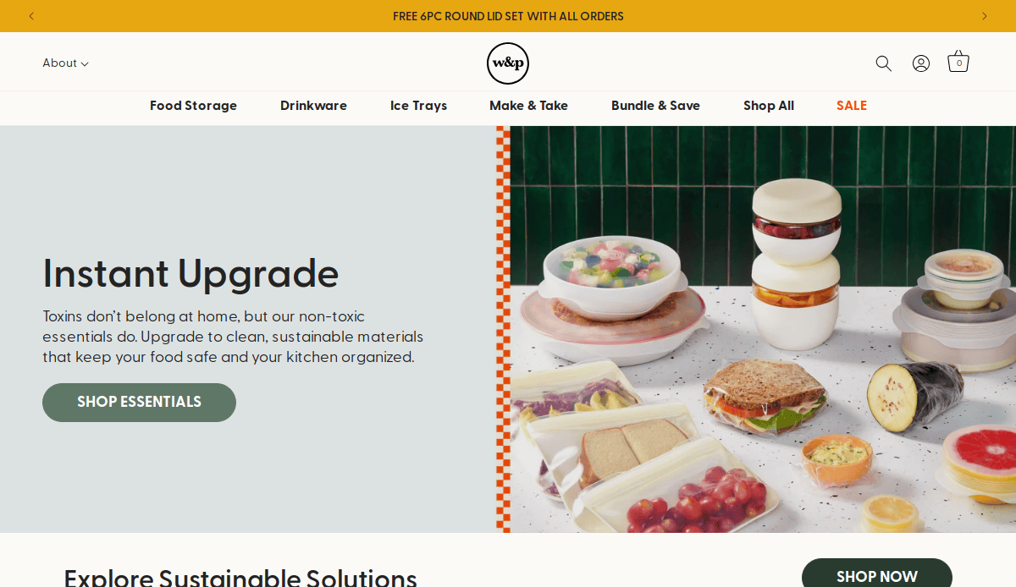Click the Instant Upgrade heading

point(190,273)
